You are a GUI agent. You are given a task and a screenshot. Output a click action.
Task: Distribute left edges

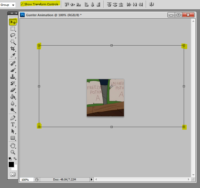[129, 5]
